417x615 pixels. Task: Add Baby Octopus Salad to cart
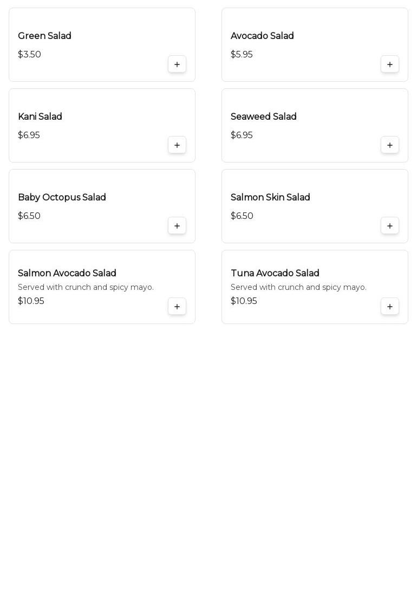[177, 226]
